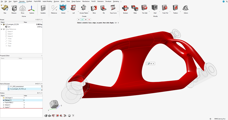Select the Fillets tool
The height and width of the screenshot is (120, 228).
[135, 9]
